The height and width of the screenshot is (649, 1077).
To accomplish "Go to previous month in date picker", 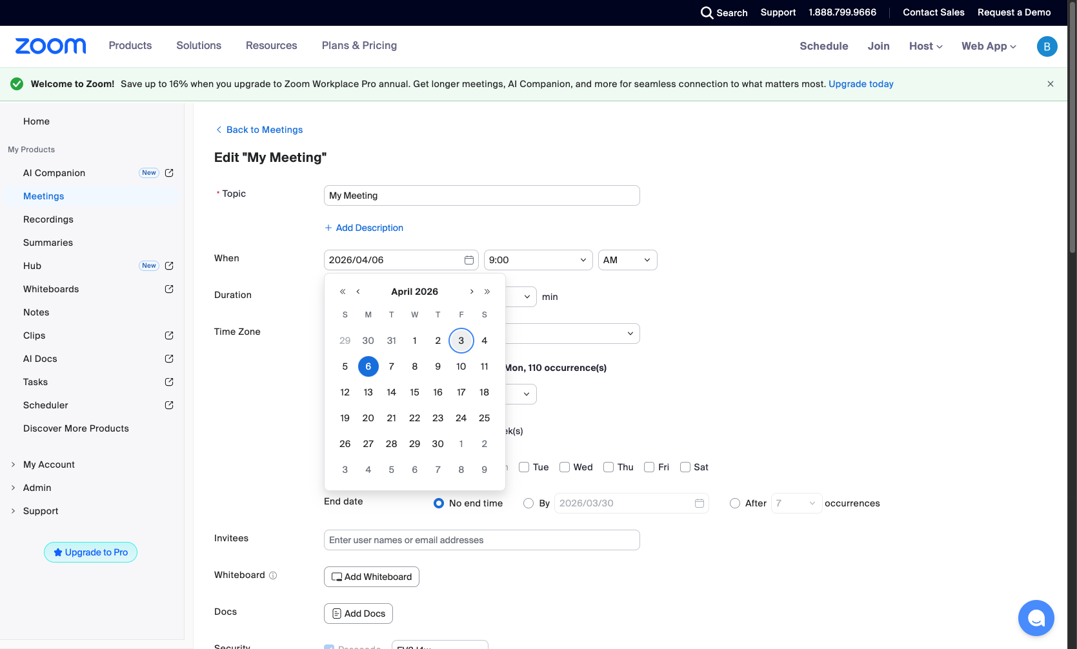I will 358,292.
